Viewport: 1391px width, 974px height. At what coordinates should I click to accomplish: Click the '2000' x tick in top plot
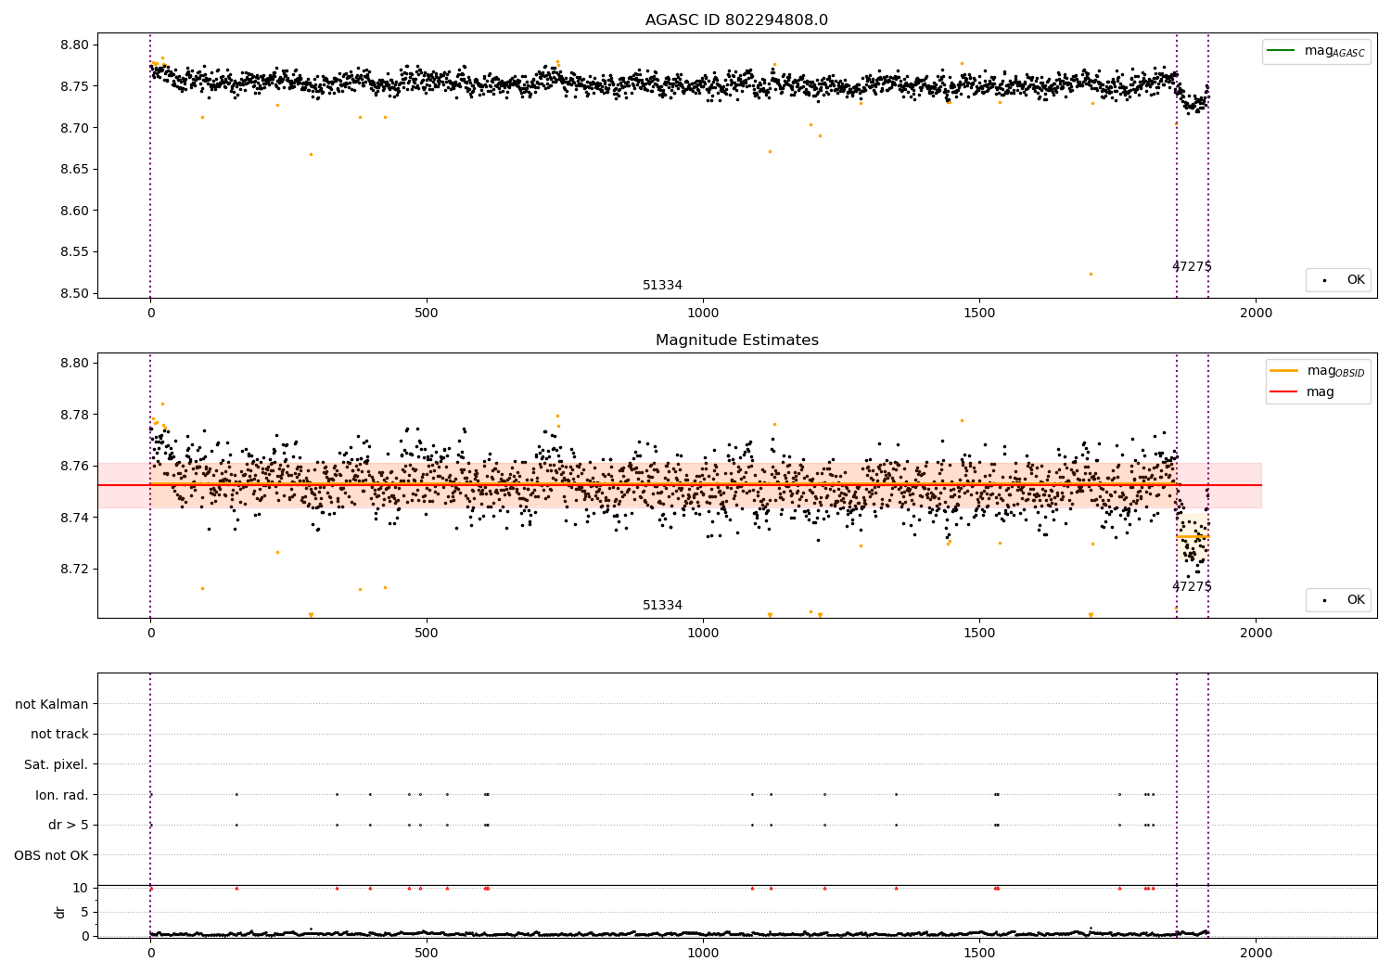1257,314
